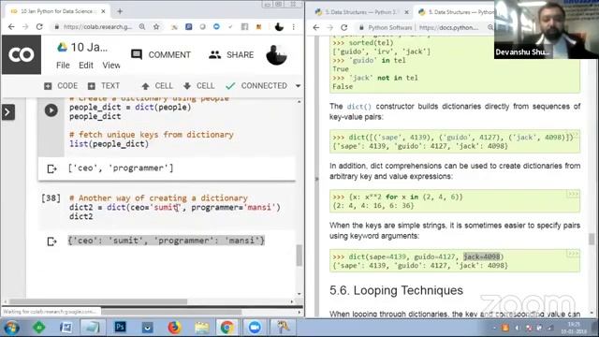Screen dimensions: 599x337
Task: Close the 10 Jan Python for Data Science tab
Action: (103, 11)
